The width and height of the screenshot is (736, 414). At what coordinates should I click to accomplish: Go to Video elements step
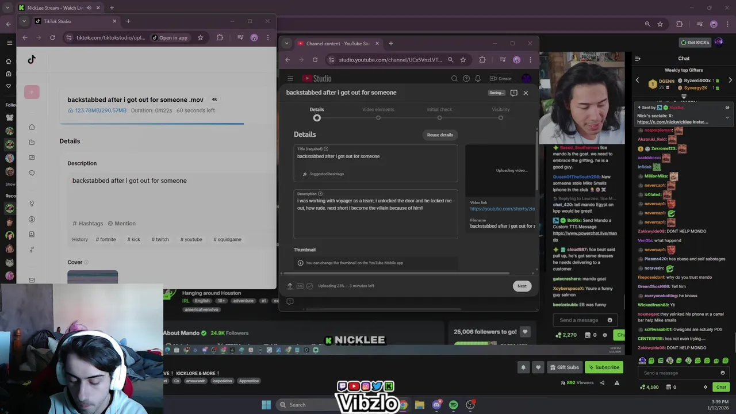(x=378, y=113)
